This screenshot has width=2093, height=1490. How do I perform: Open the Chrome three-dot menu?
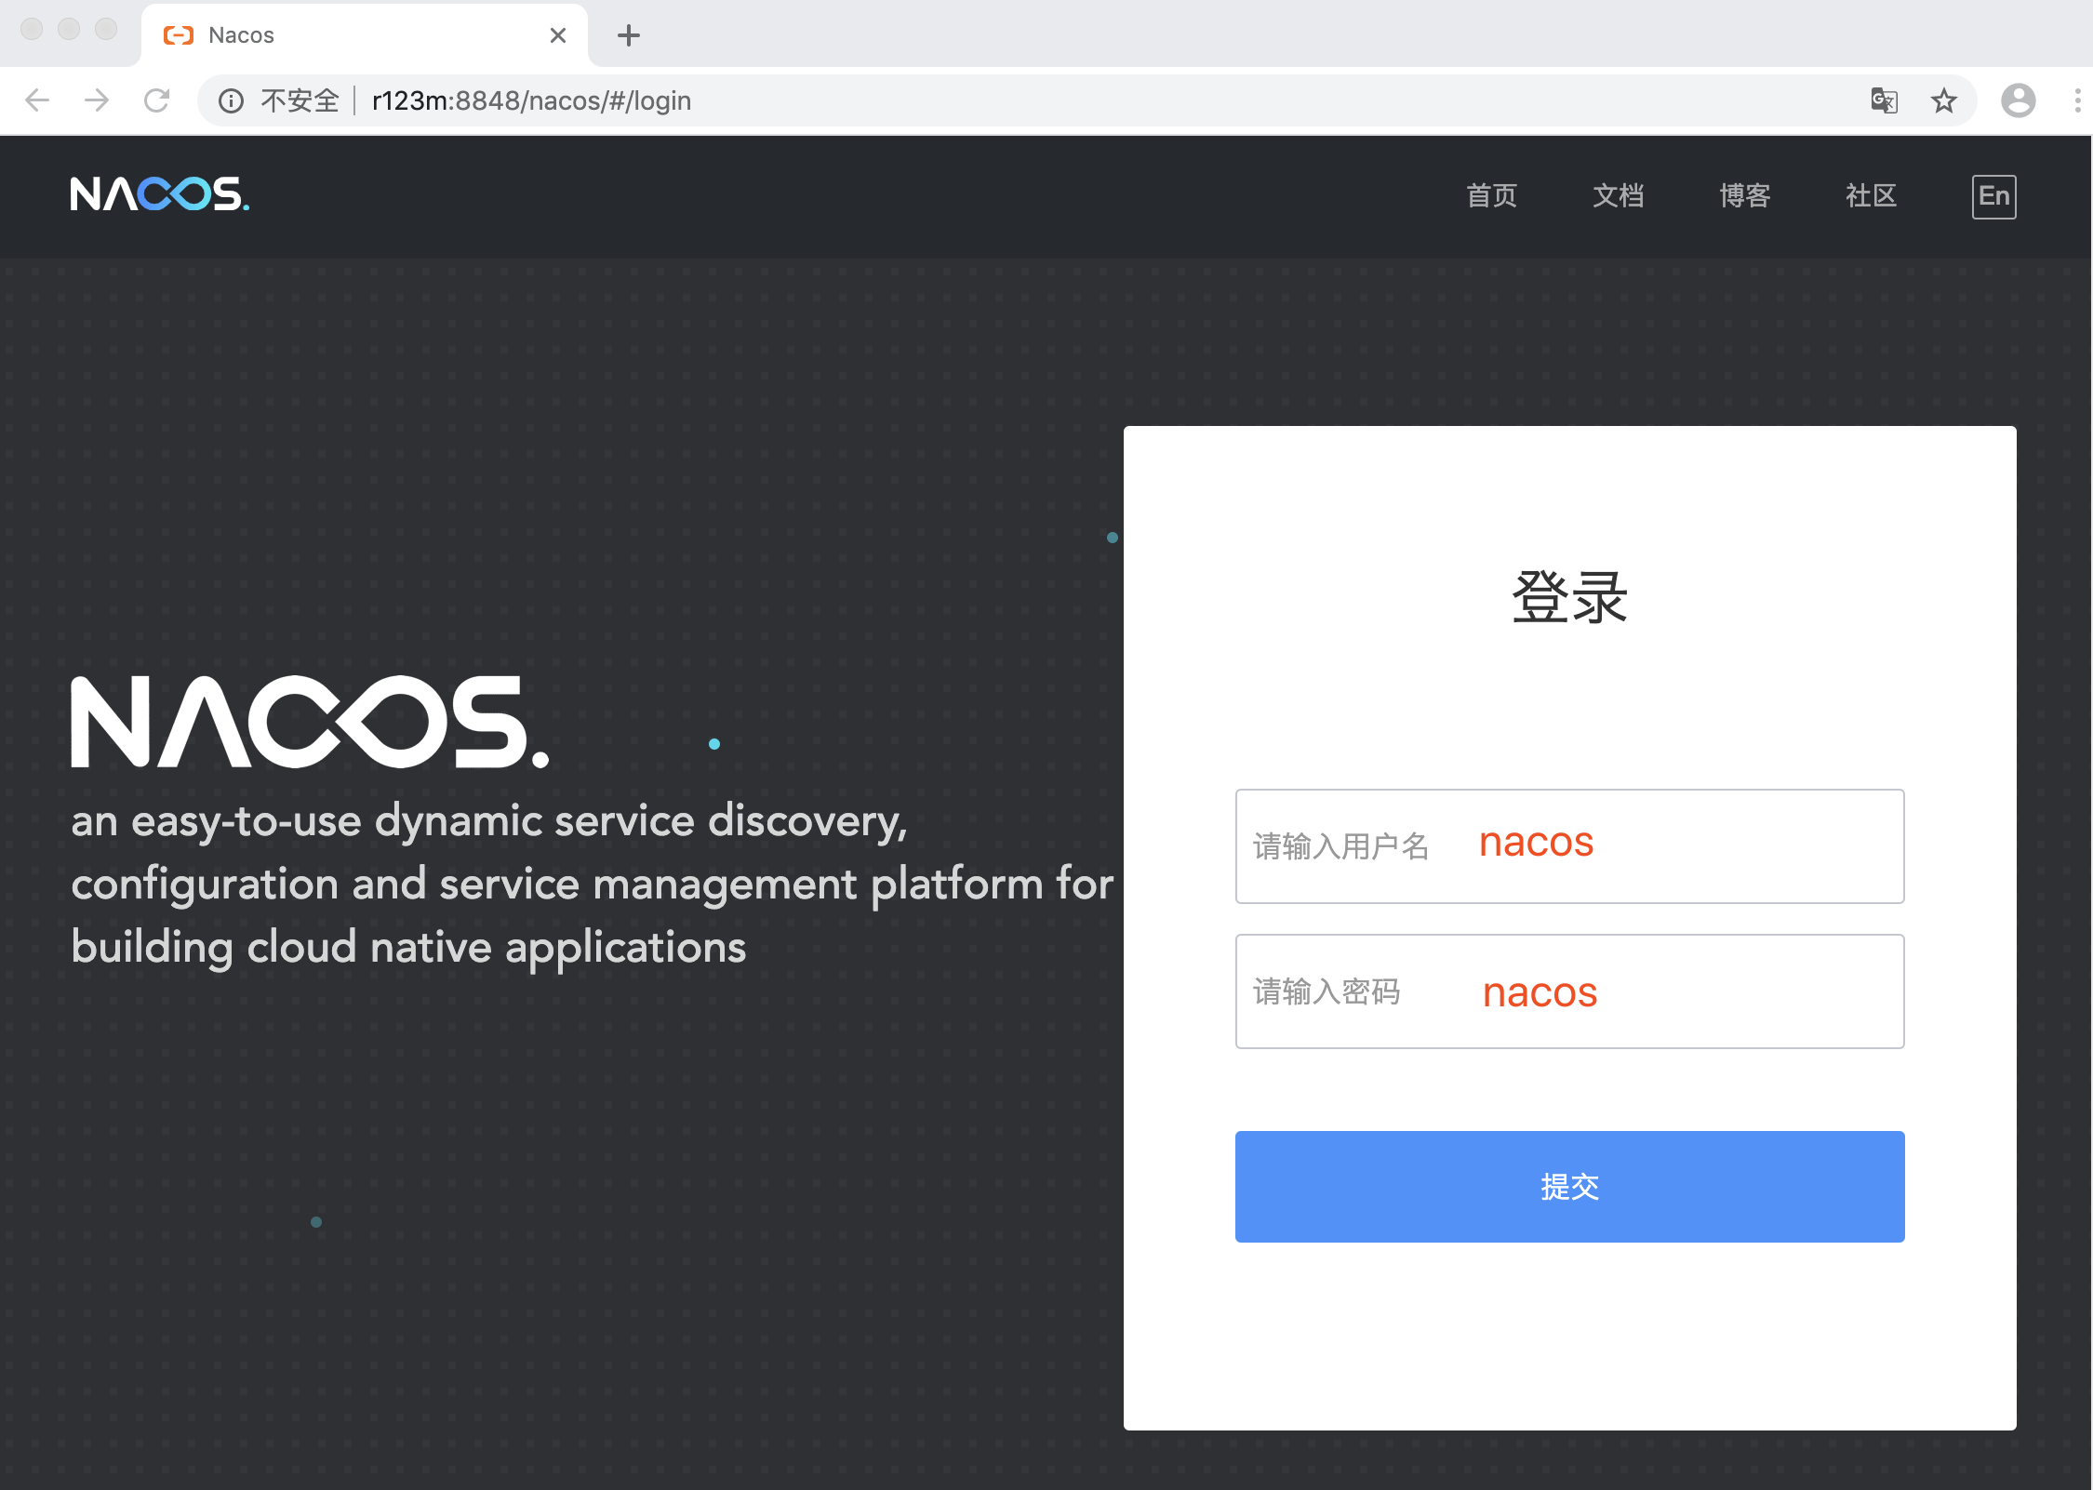[x=2076, y=100]
